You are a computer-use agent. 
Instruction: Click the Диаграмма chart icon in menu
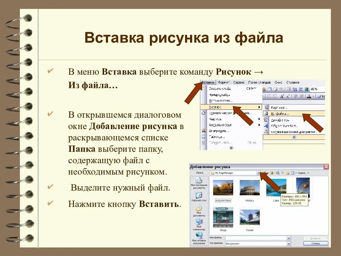click(x=204, y=130)
